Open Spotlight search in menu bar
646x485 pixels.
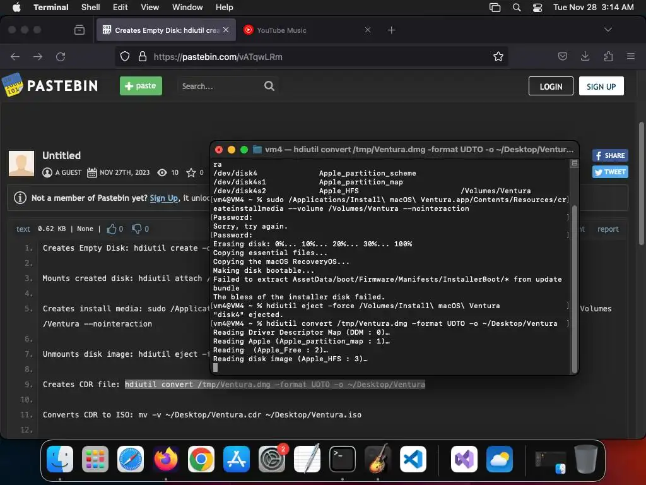pos(516,8)
